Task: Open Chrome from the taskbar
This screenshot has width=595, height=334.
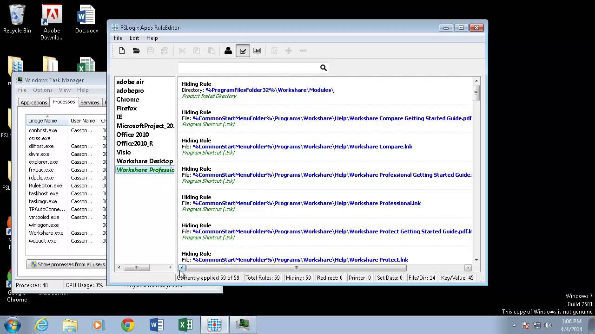Action: tap(128, 325)
